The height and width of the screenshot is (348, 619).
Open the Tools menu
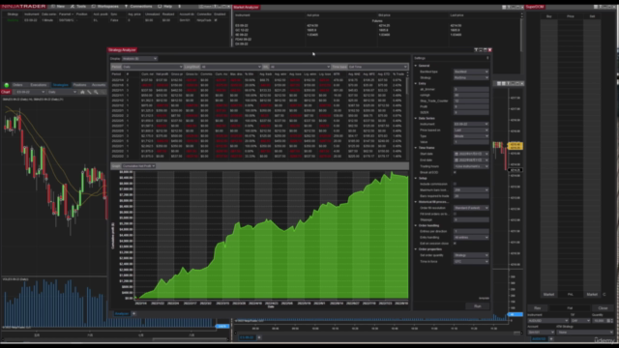click(x=78, y=7)
